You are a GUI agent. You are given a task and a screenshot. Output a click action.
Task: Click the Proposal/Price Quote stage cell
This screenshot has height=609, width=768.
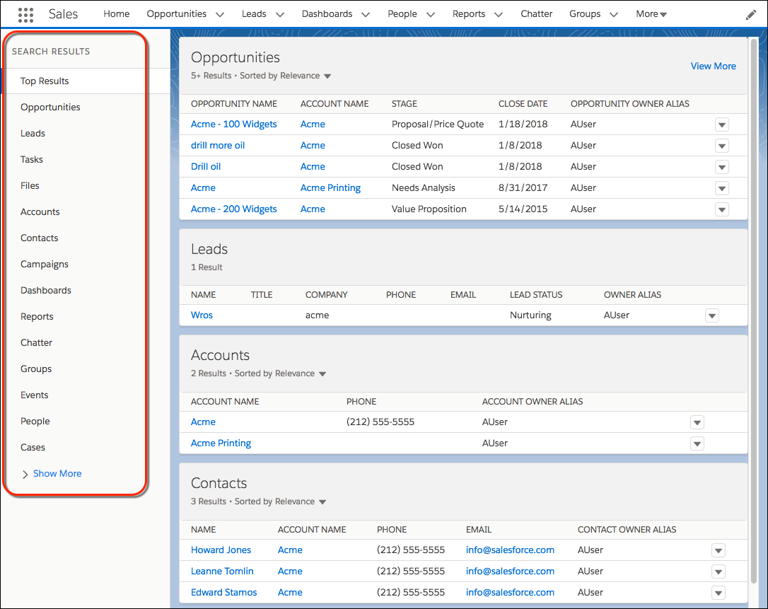(x=437, y=124)
